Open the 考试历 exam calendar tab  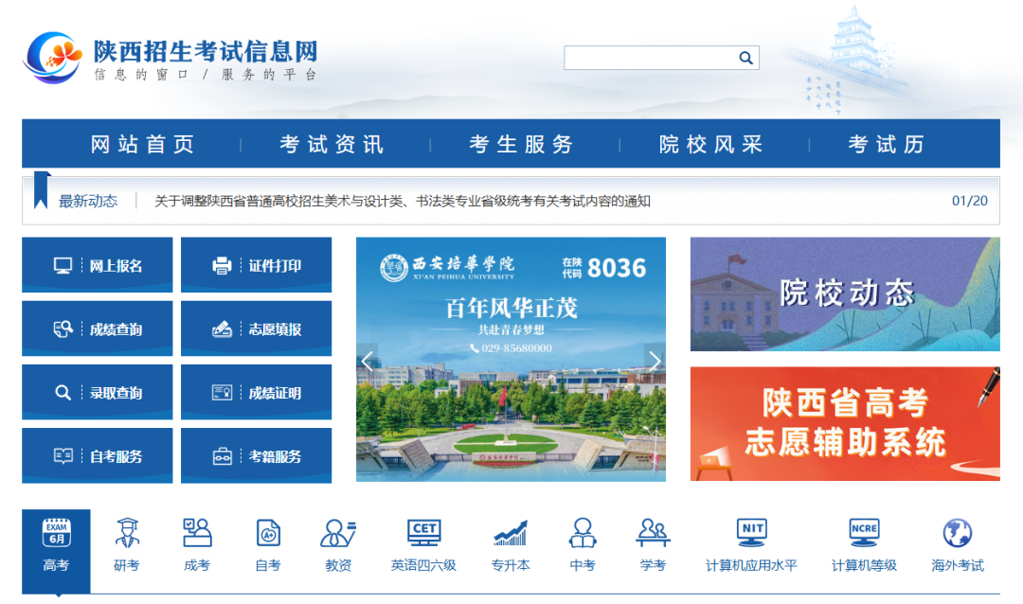coord(885,143)
